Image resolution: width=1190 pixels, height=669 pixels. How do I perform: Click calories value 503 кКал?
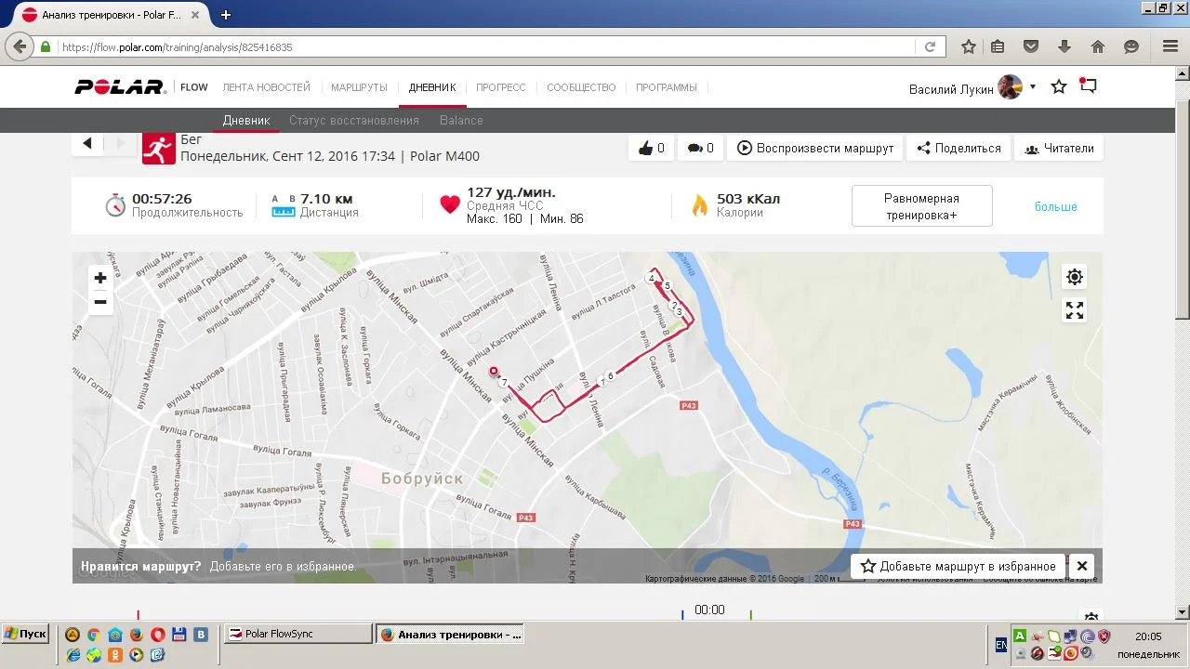tap(748, 199)
